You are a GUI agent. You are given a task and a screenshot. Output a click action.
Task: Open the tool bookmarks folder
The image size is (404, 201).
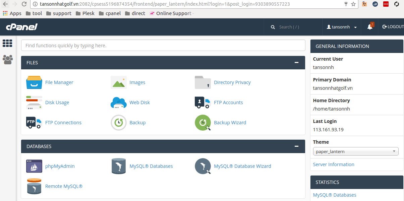point(34,13)
